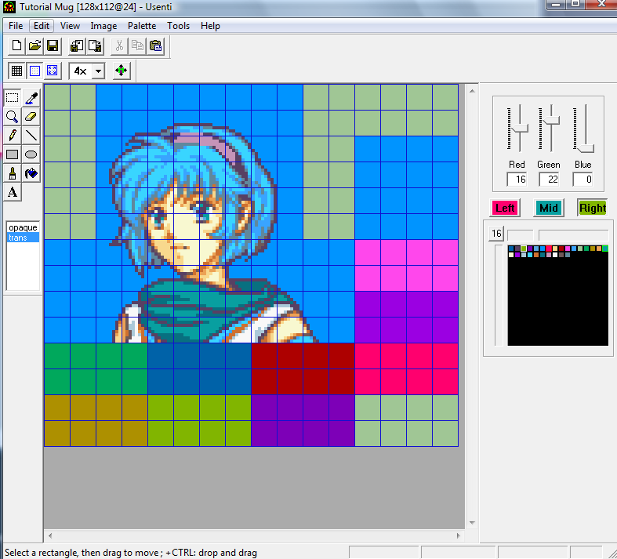
Task: Open the File menu
Action: 16,26
